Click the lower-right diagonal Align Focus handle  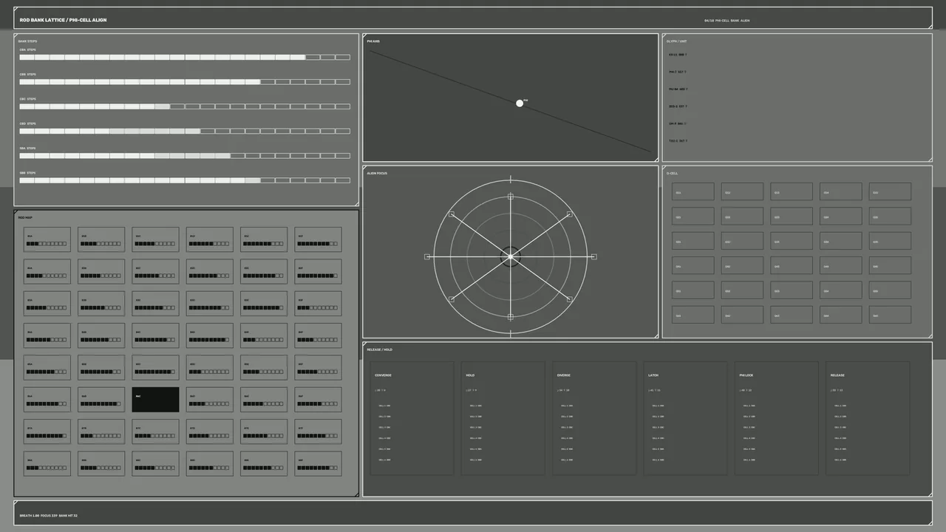(x=569, y=299)
